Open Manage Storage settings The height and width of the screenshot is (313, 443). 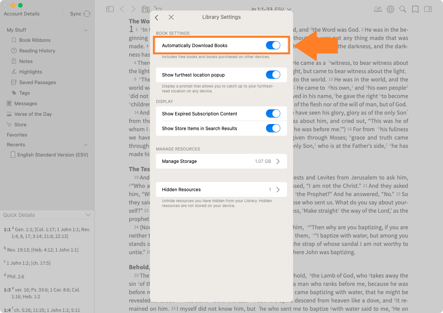click(x=221, y=161)
